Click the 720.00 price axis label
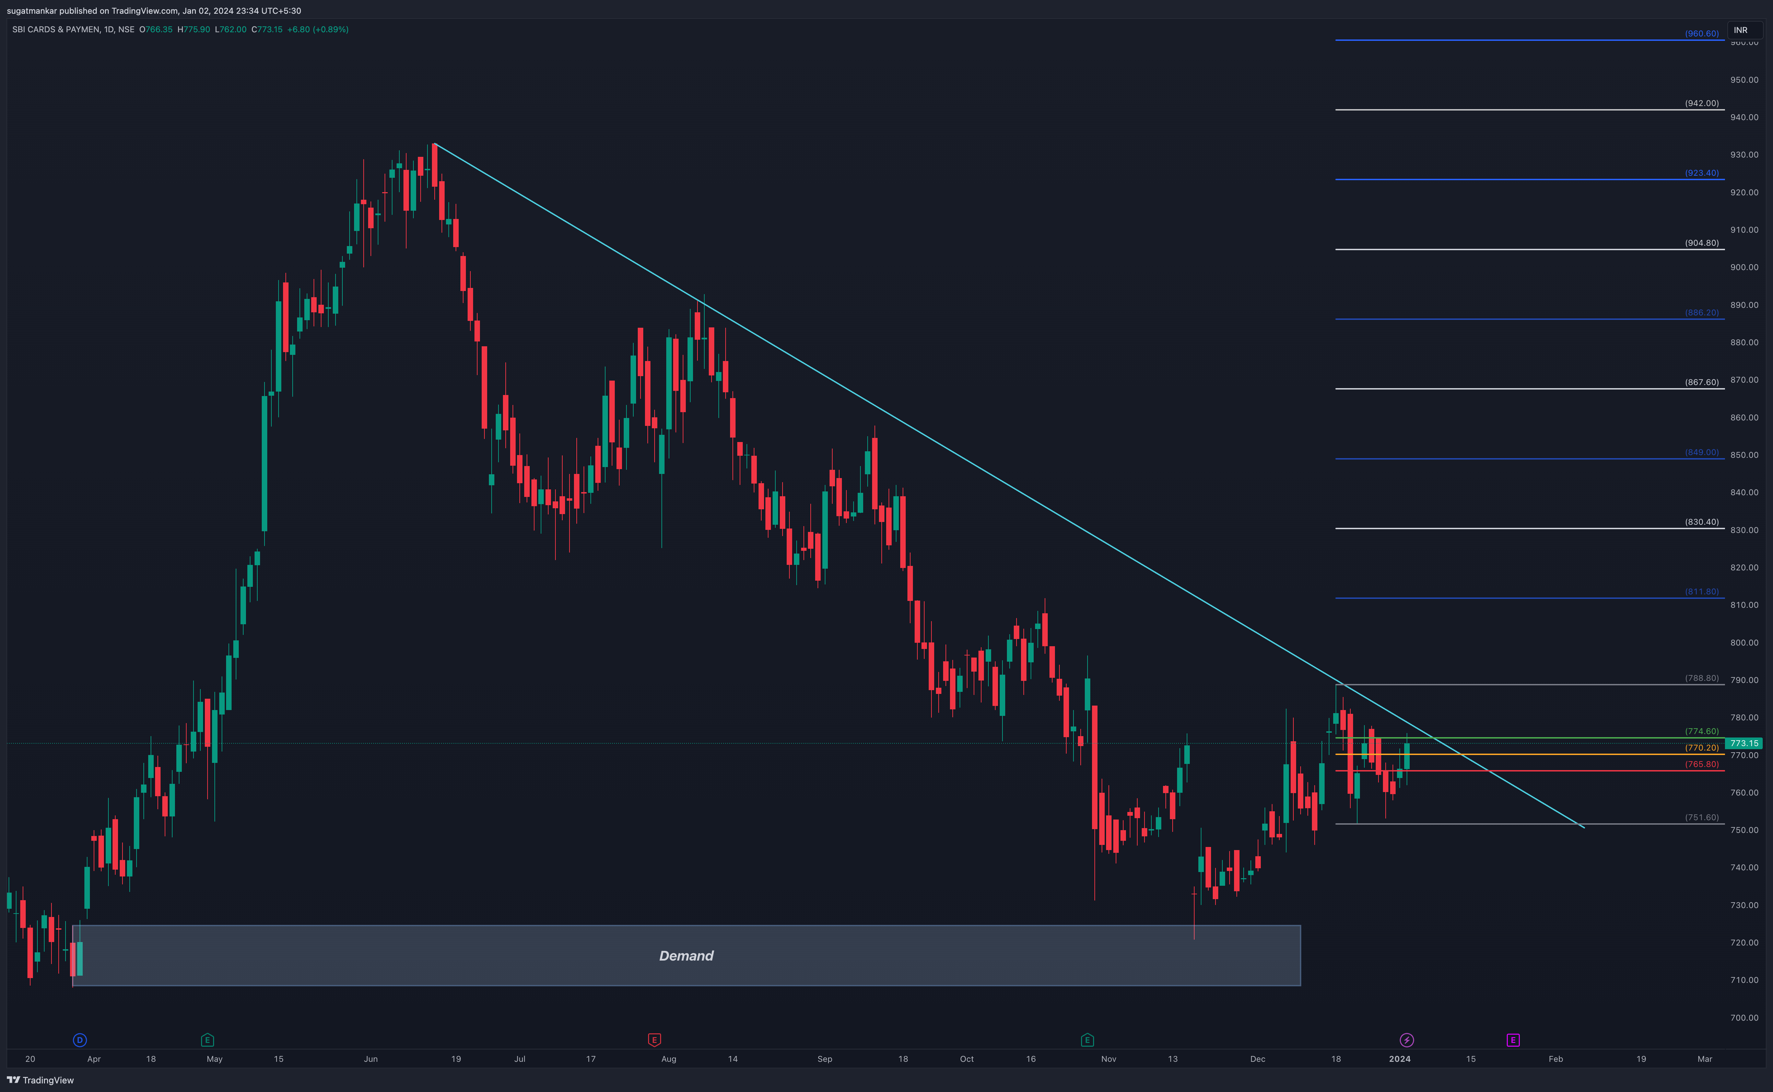This screenshot has width=1773, height=1092. (1744, 942)
